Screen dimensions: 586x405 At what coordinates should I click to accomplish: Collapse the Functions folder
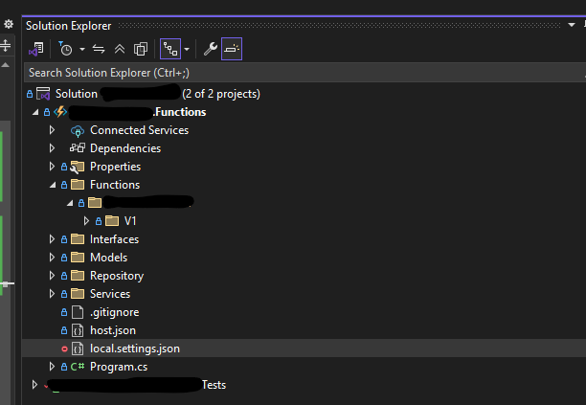[53, 185]
